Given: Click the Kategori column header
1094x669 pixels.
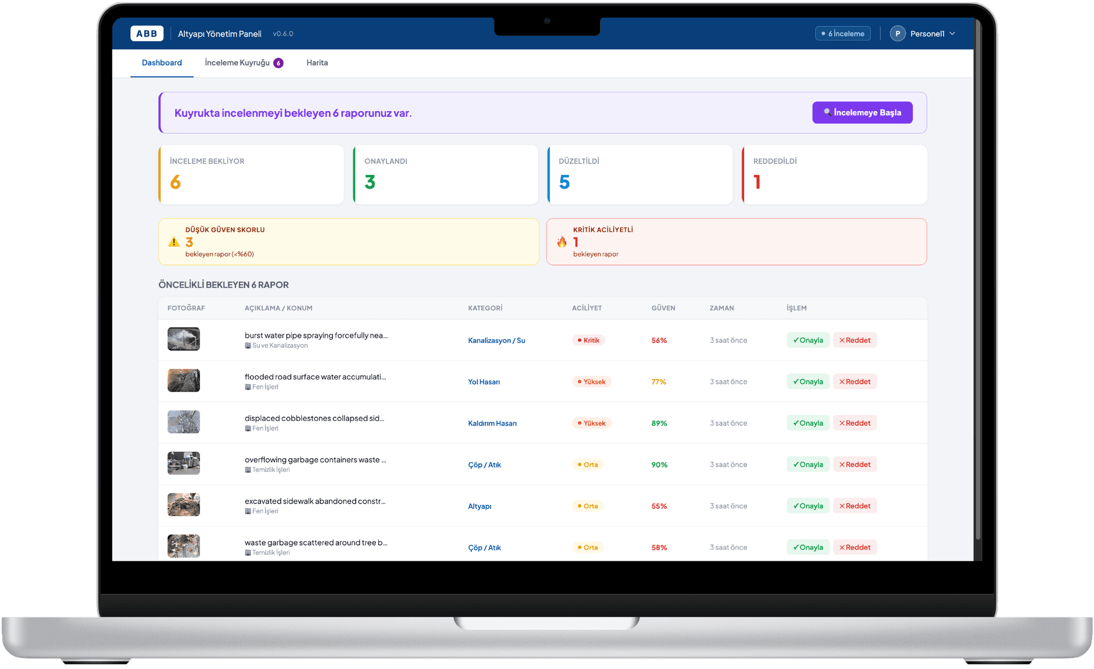Looking at the screenshot, I should click(485, 308).
